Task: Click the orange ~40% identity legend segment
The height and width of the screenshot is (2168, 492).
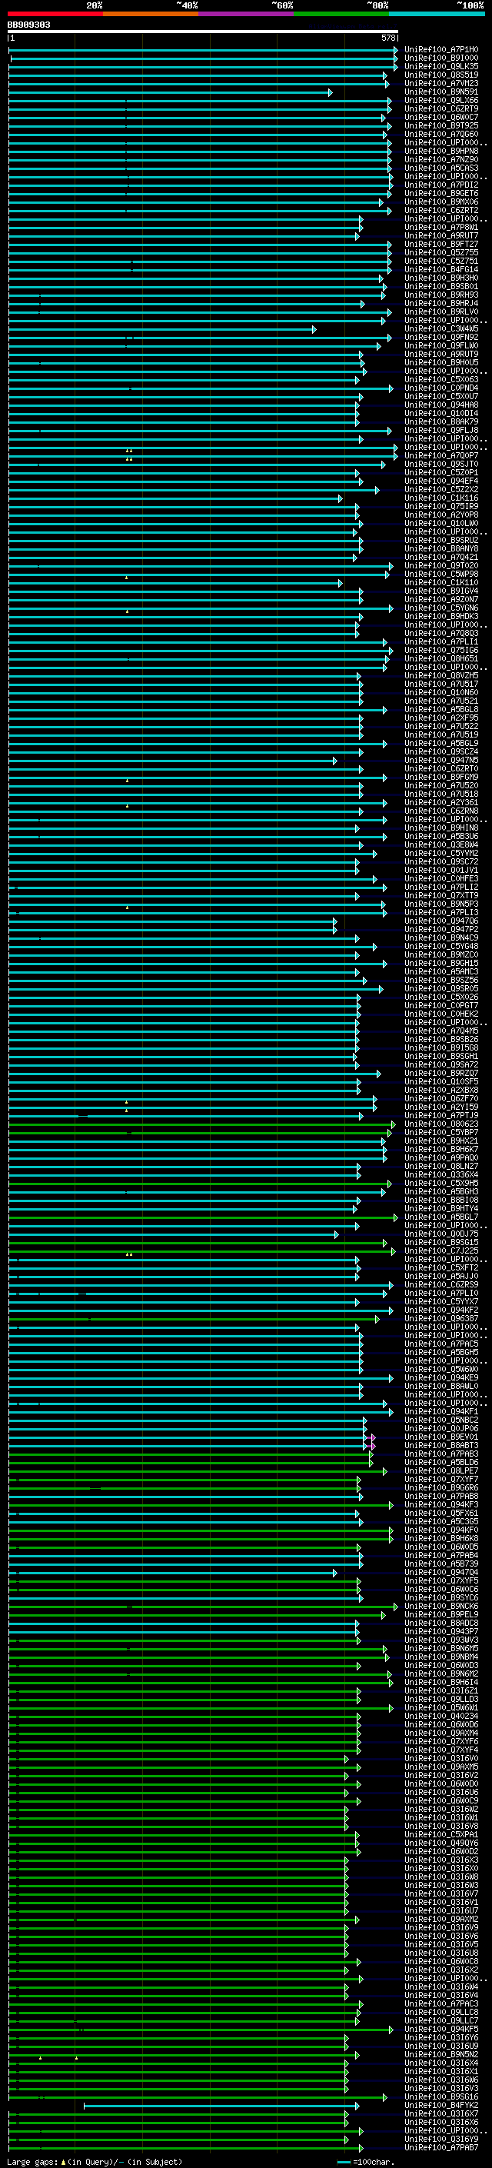Action: point(151,14)
